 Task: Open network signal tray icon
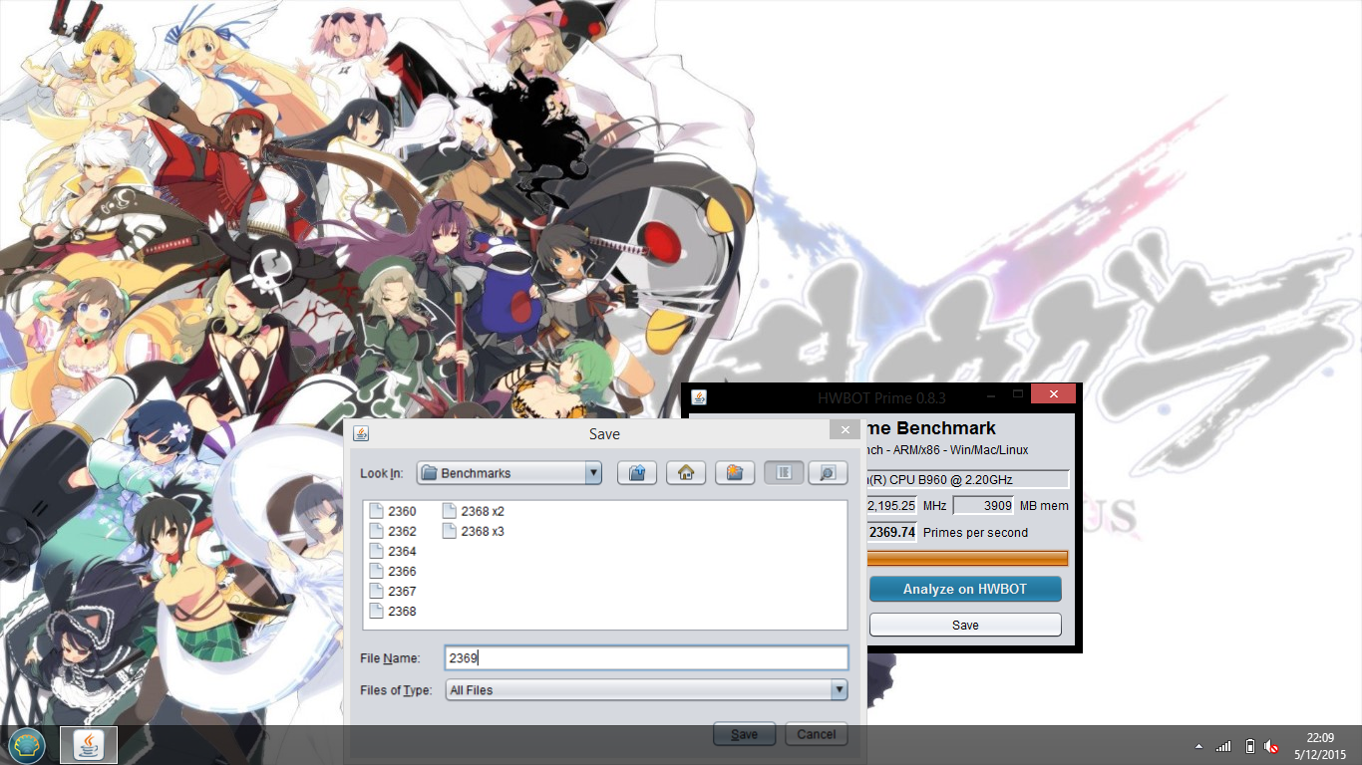pyautogui.click(x=1223, y=746)
